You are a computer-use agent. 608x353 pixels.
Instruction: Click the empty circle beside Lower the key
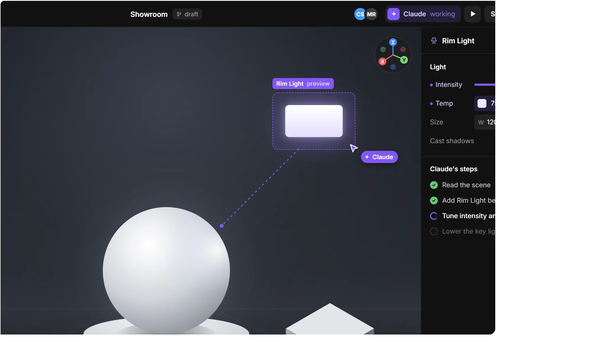click(434, 231)
